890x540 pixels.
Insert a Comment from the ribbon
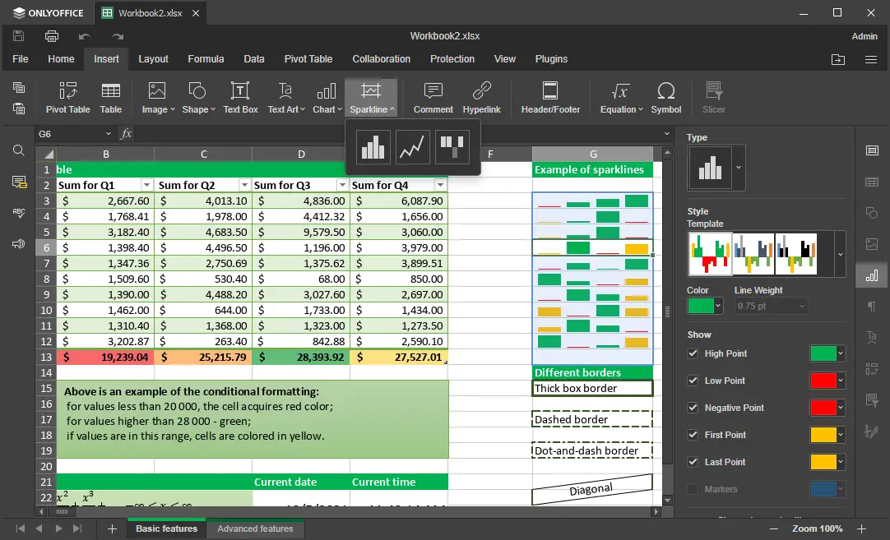click(433, 97)
